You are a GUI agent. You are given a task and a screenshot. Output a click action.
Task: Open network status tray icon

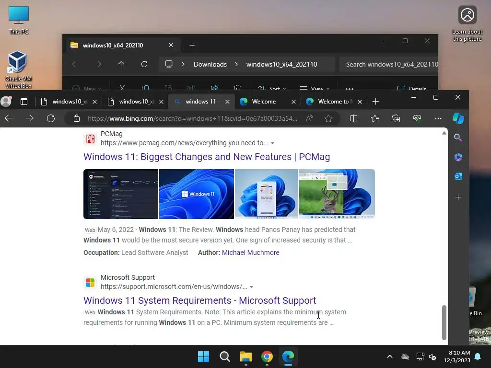420,356
